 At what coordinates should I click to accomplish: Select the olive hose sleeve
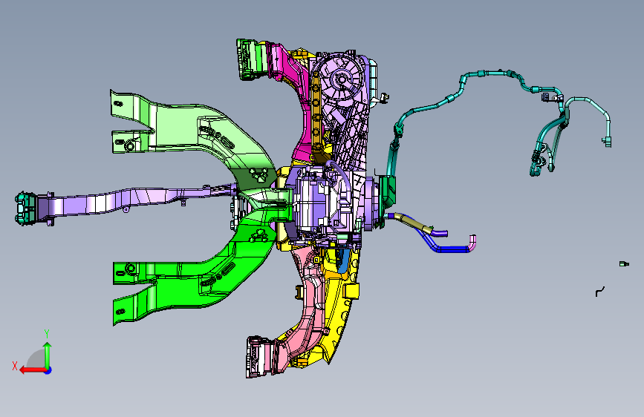(x=414, y=223)
